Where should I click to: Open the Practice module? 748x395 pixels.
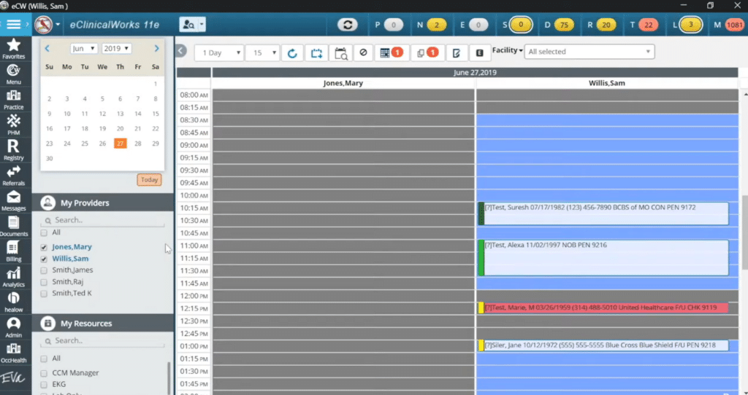(x=13, y=99)
